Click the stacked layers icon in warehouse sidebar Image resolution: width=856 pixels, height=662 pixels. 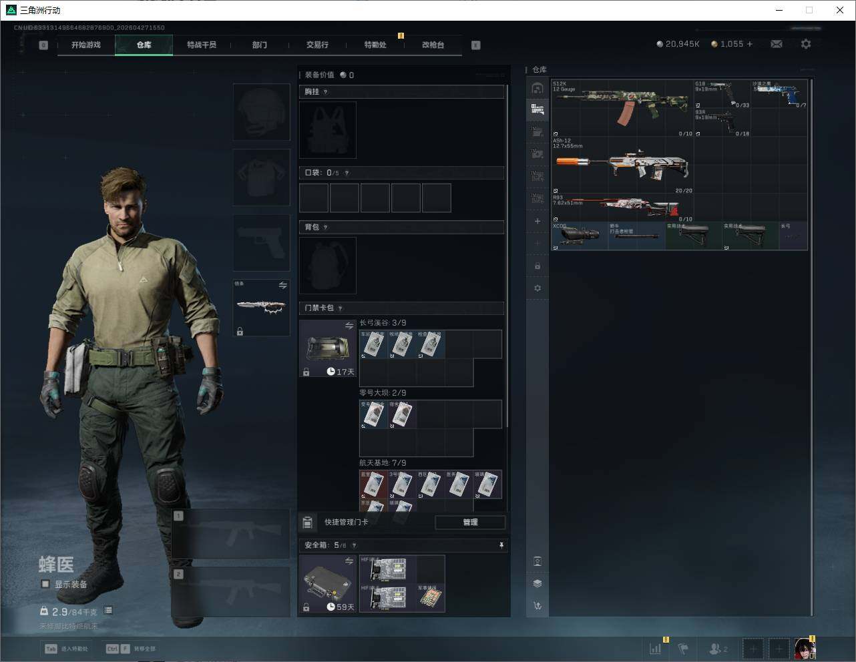click(538, 583)
